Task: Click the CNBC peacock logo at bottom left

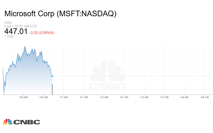Action: coord(21,122)
